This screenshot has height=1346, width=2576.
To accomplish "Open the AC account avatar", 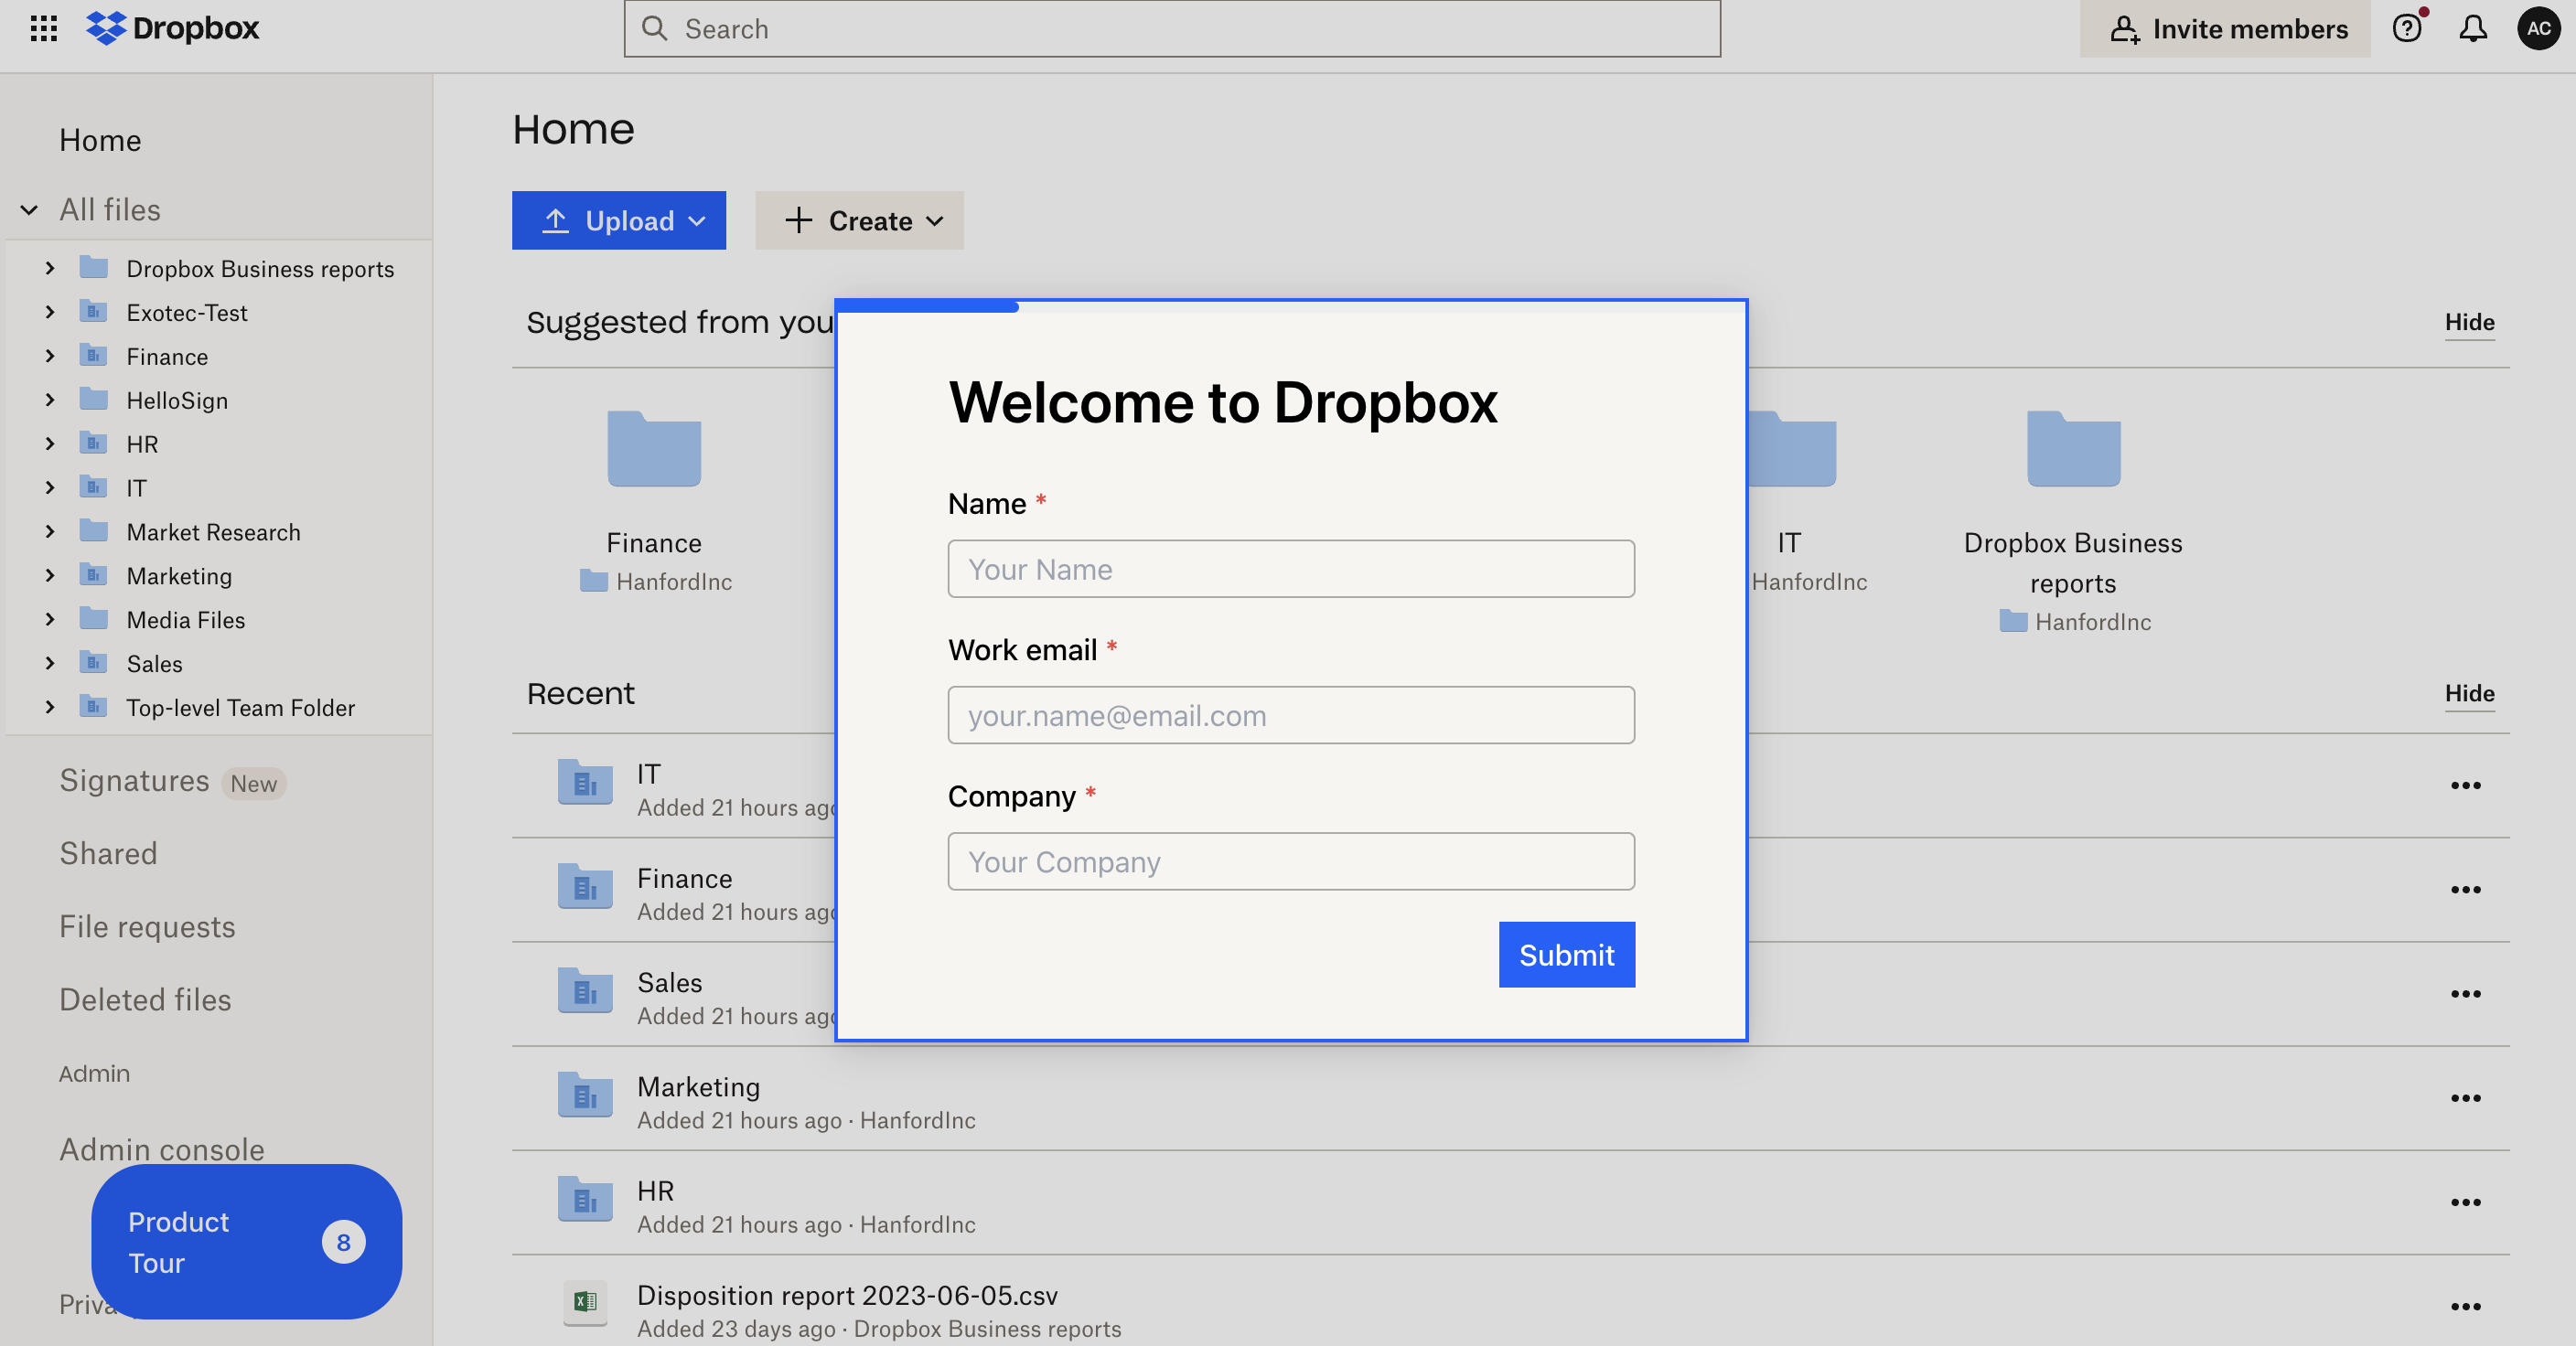I will click(2538, 28).
